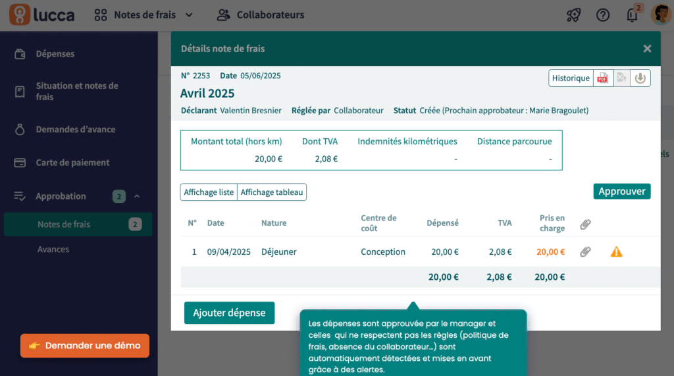Open the user profile avatar
The height and width of the screenshot is (376, 674).
(x=660, y=14)
